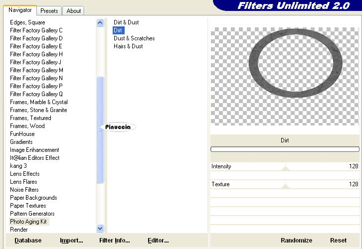Click the Intensity slider handle
Image resolution: width=362 pixels, height=249 pixels.
point(285,168)
